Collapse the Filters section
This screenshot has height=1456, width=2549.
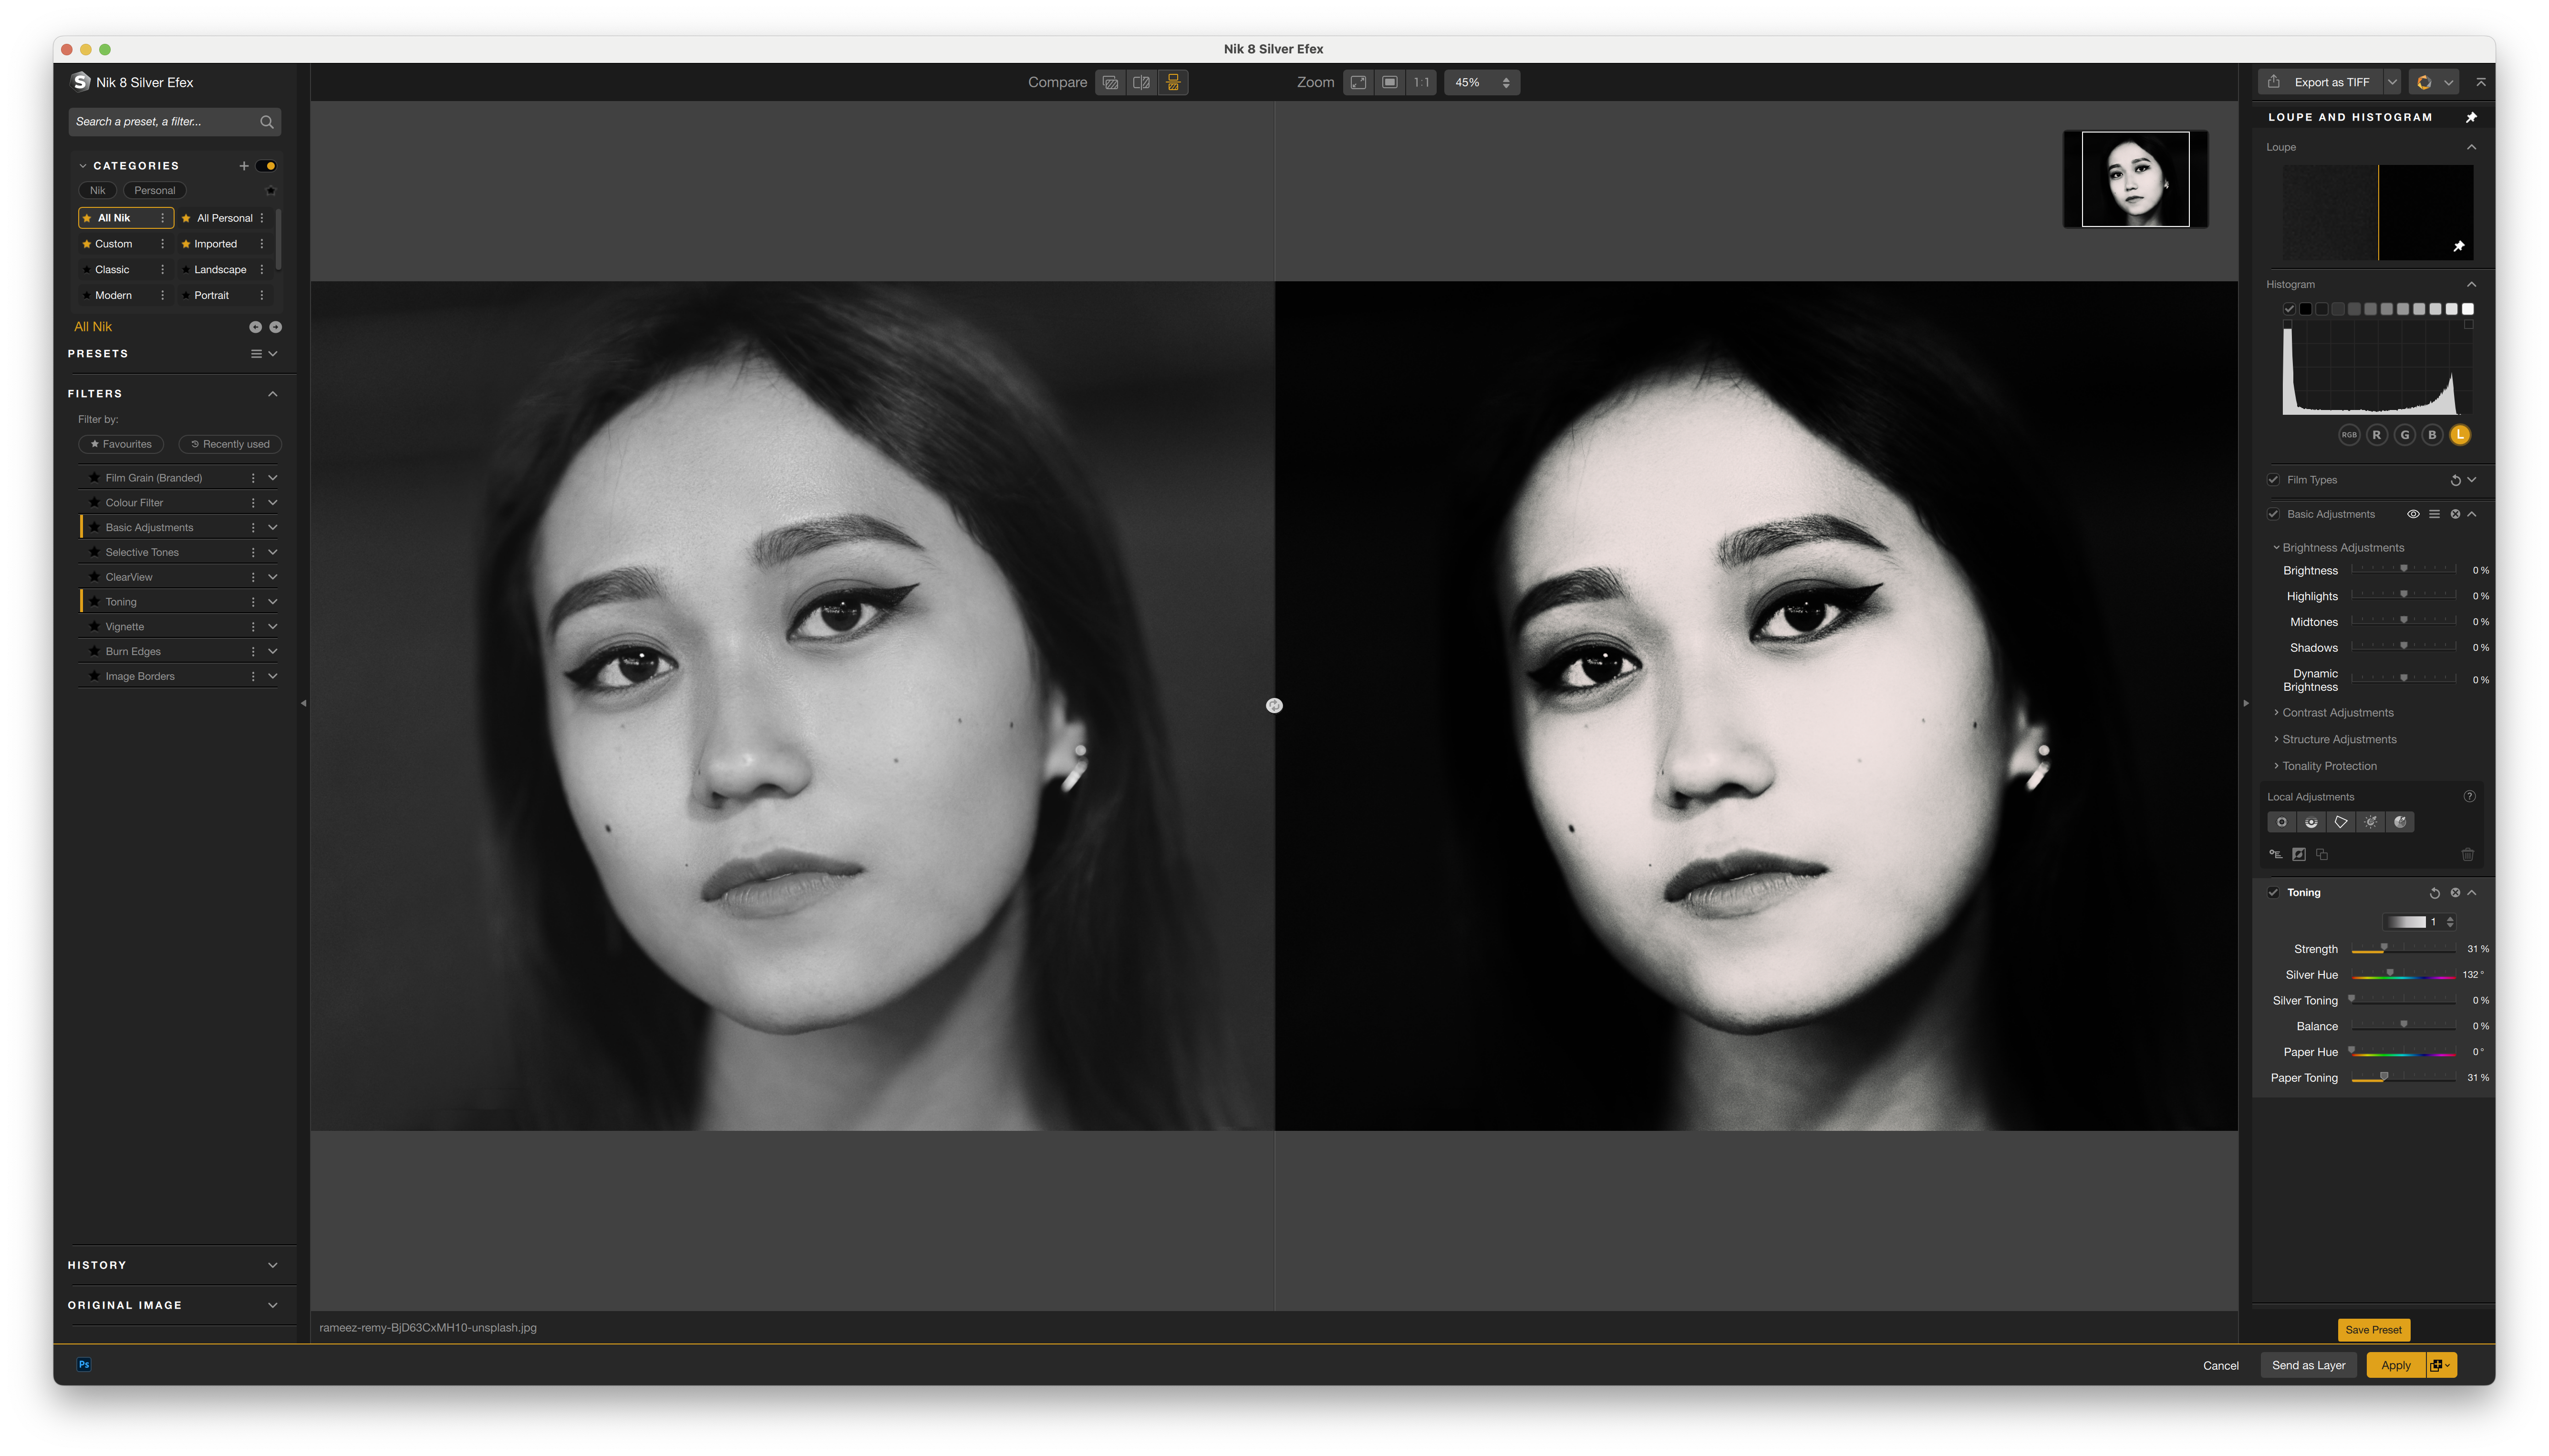[x=273, y=394]
